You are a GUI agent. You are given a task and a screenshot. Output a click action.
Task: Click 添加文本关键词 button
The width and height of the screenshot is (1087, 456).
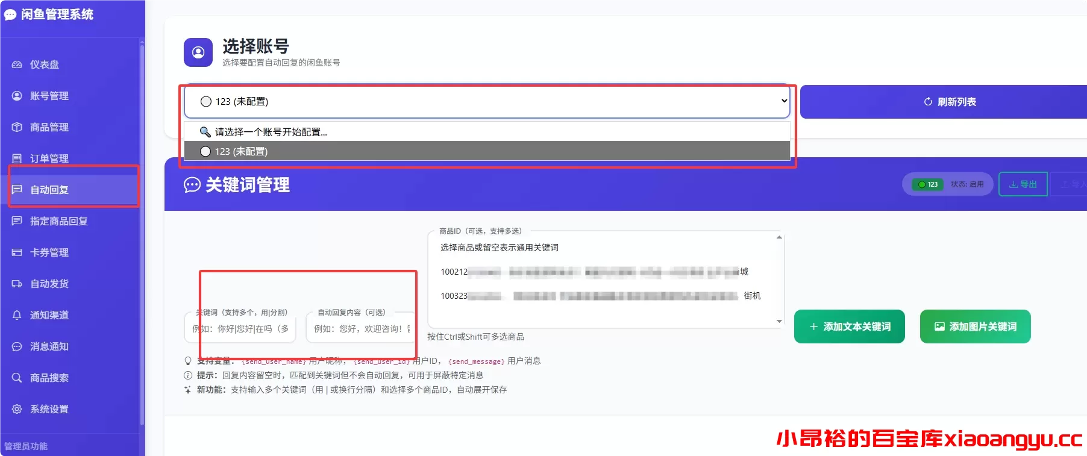(x=850, y=326)
